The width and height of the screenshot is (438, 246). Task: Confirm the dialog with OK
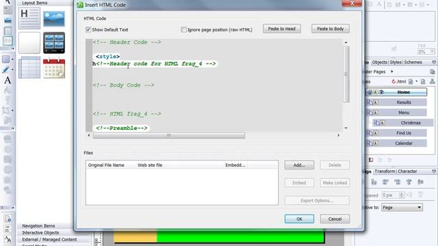click(x=299, y=219)
